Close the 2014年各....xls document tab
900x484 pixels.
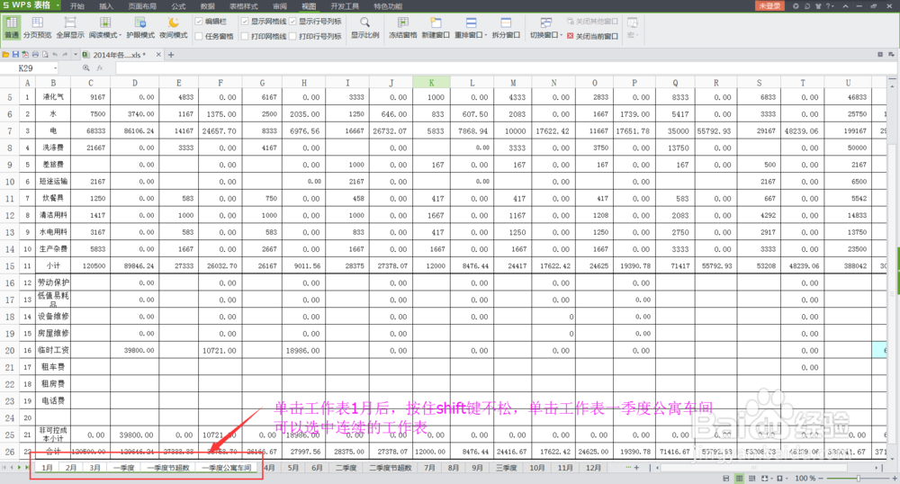click(158, 55)
